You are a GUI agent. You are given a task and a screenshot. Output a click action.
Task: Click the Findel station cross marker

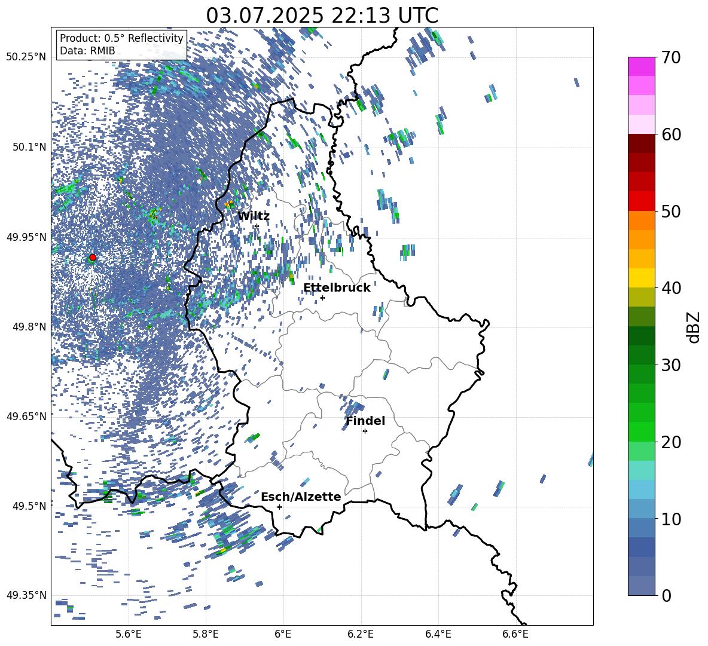tap(365, 431)
